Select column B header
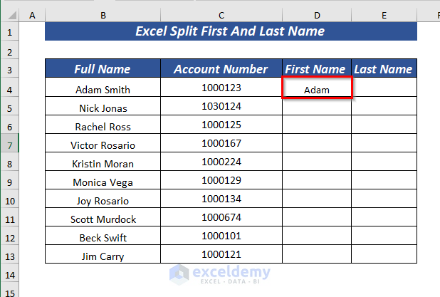Screen dimensions: 440x297 click(103, 14)
